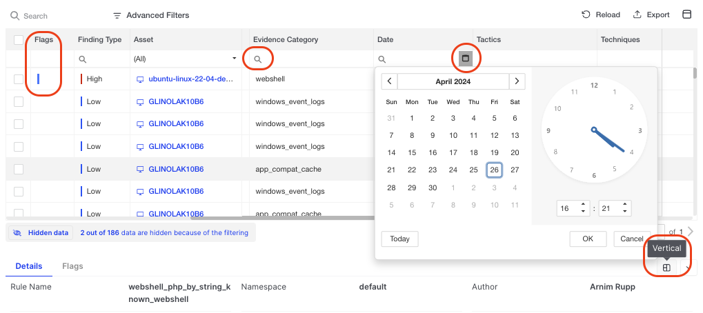
Task: Increase the hour value stepper
Action: coord(584,205)
